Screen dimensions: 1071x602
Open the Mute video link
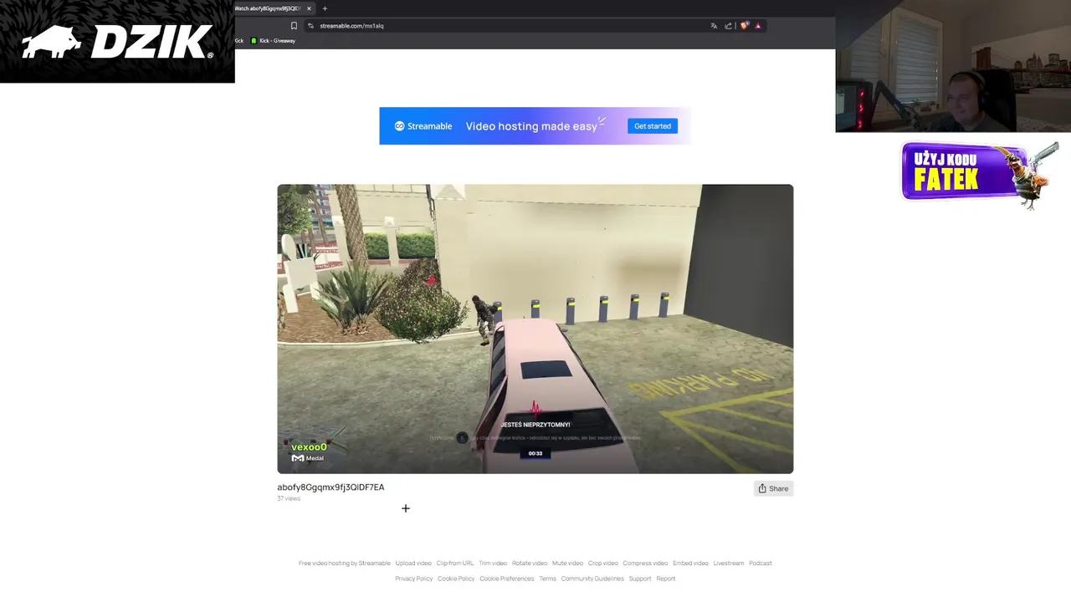(567, 564)
